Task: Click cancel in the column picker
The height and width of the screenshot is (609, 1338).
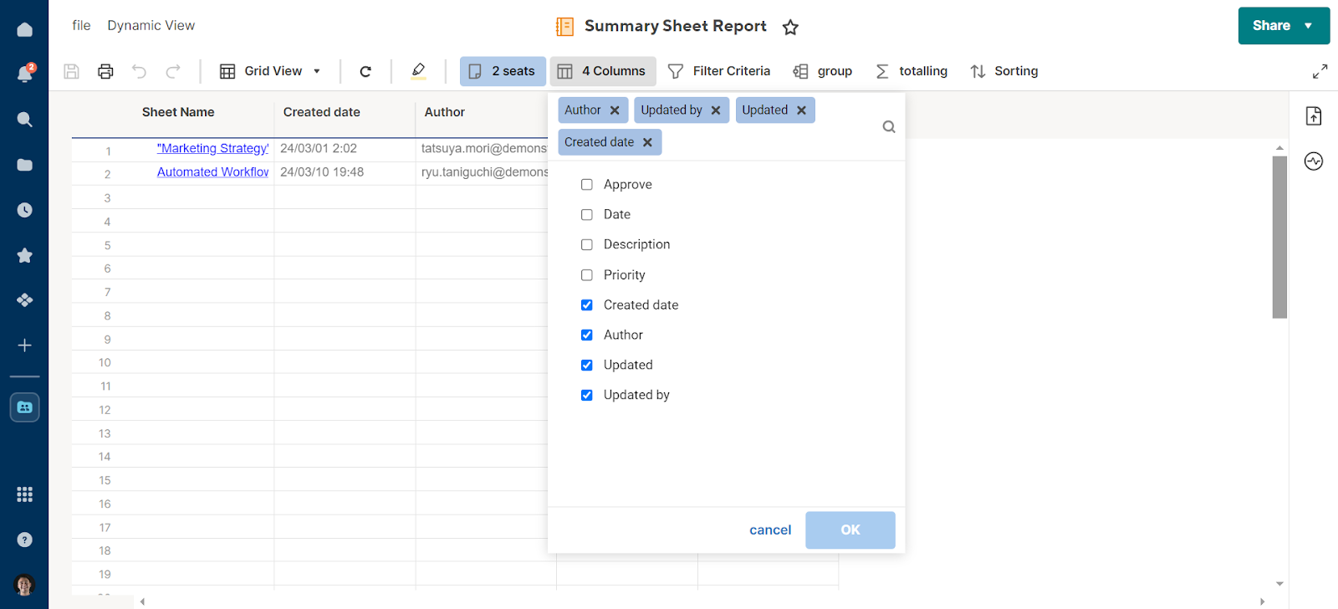Action: [770, 530]
